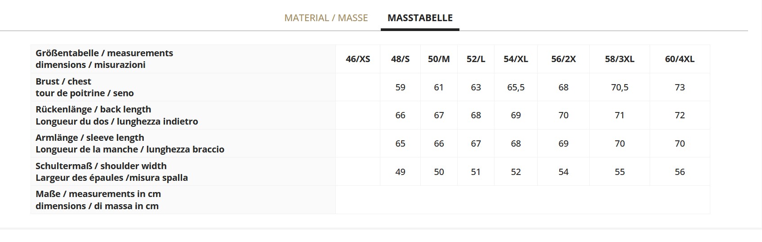Select the 54/XL size column header
The image size is (762, 242).
point(516,59)
